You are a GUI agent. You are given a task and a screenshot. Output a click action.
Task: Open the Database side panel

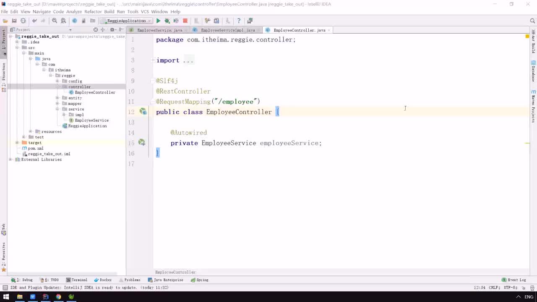[x=533, y=71]
